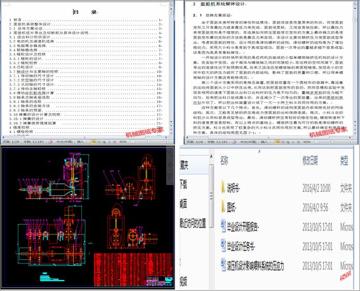Switch to Full Screen Reading in the page 3/28 window
Image resolution: width=360 pixels, height=291 pixels.
(x=283, y=142)
